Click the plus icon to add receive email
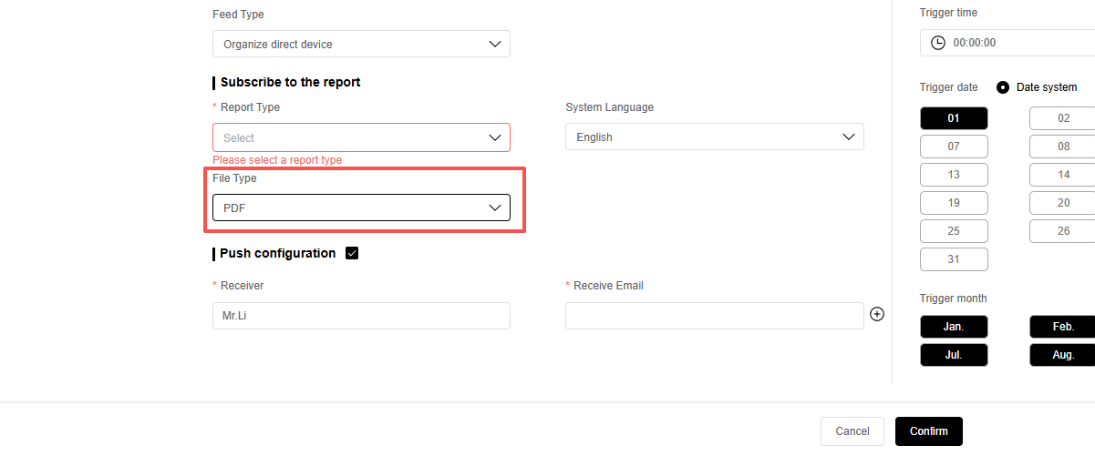 point(877,314)
